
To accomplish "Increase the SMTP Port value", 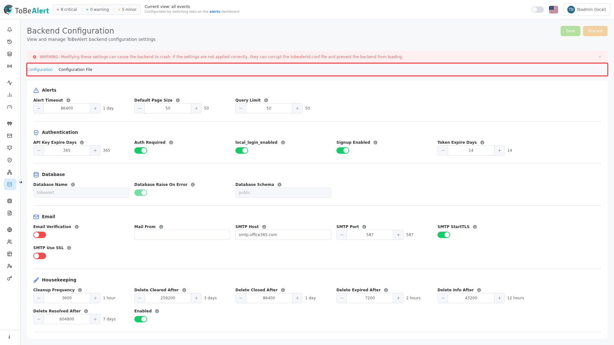I will point(398,235).
